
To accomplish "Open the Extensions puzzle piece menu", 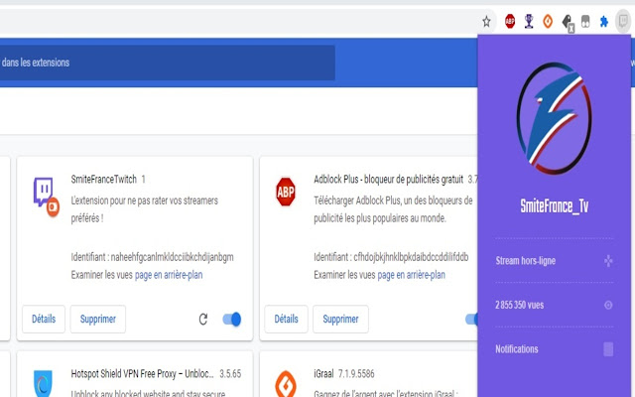I will (604, 21).
